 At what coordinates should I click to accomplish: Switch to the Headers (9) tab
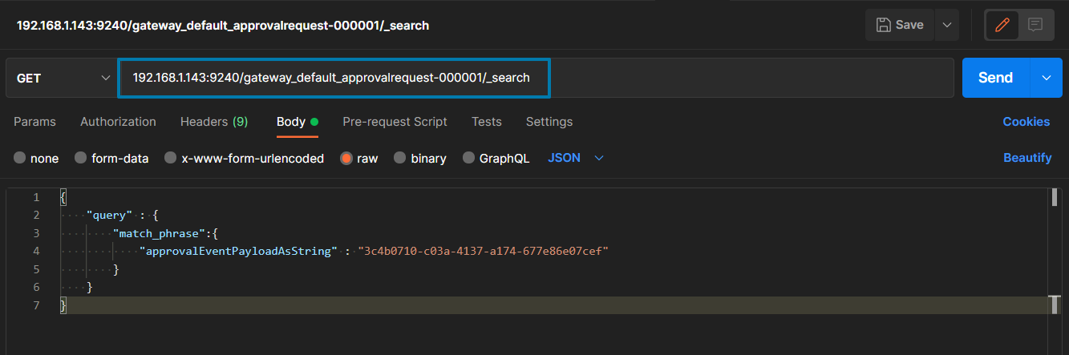tap(213, 122)
